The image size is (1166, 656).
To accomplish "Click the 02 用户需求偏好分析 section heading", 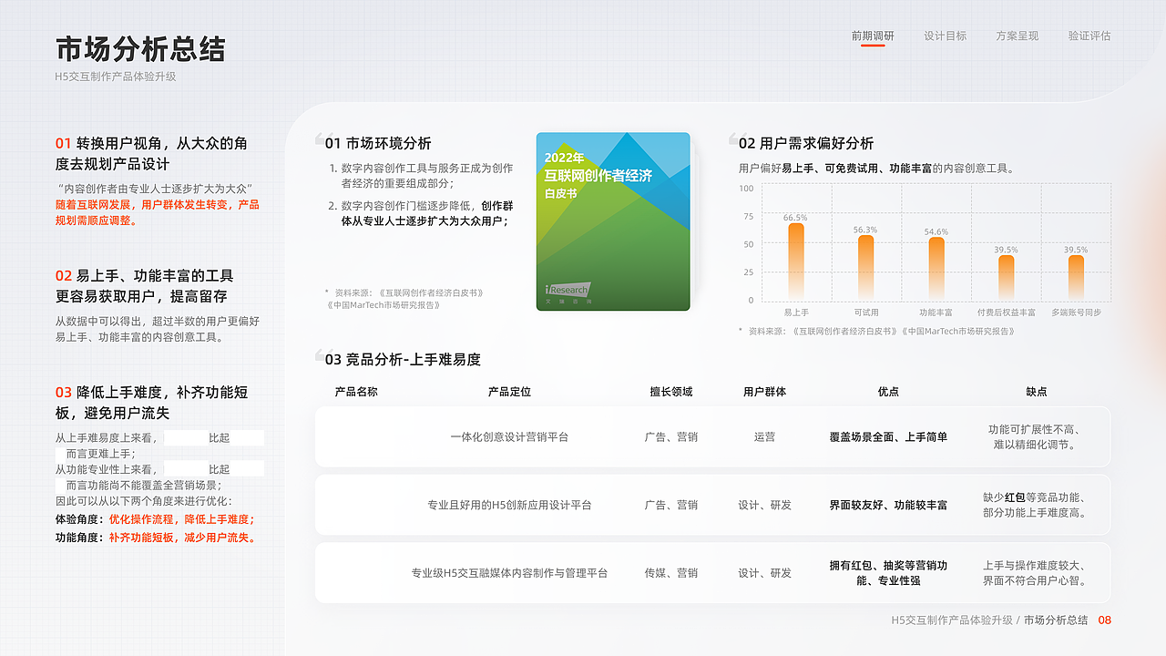I will click(x=805, y=143).
